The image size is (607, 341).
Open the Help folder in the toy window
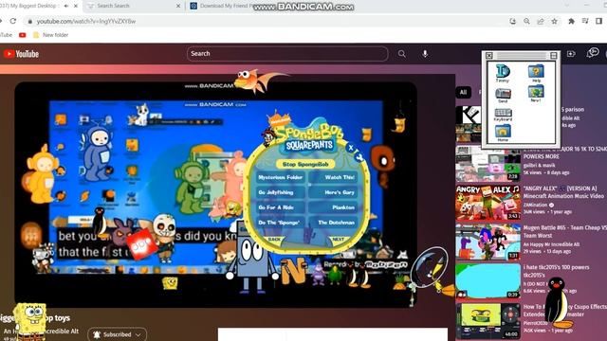click(x=536, y=73)
